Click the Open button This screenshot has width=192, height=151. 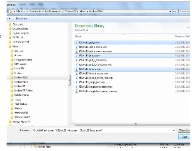coord(184,137)
